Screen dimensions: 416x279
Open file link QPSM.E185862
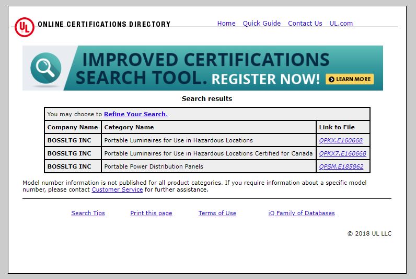click(x=341, y=166)
